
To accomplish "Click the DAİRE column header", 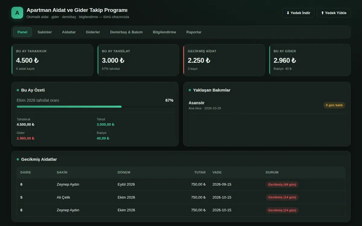I will click(x=26, y=172).
